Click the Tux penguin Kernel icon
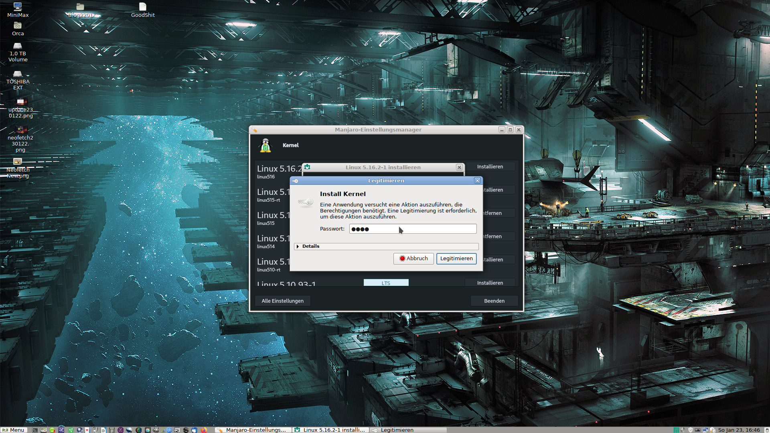Viewport: 770px width, 433px height. tap(265, 145)
